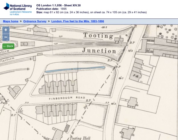Image resolution: width=178 pixels, height=140 pixels.
Task: Click the 66.3 spot height on the road
Action: pos(114,104)
